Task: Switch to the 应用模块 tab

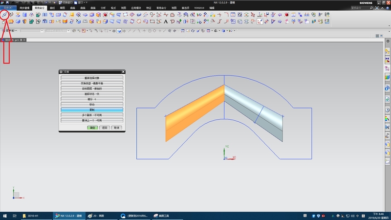Action: 136,8
